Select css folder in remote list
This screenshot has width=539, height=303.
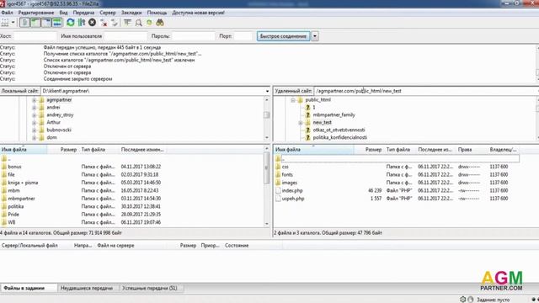point(285,167)
